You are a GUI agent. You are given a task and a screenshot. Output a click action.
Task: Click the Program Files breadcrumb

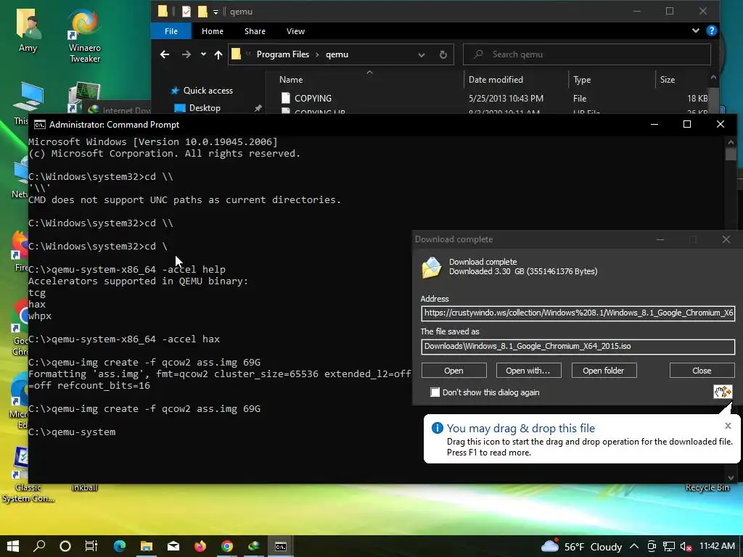(x=283, y=54)
